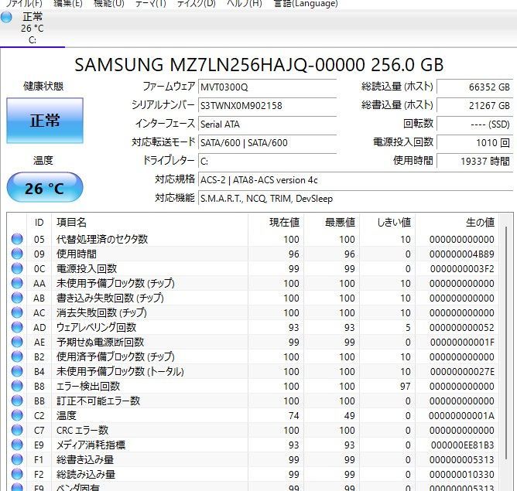The image size is (517, 491).
Task: Click the status icon for row B8 エラー検出回数
Action: [17, 386]
